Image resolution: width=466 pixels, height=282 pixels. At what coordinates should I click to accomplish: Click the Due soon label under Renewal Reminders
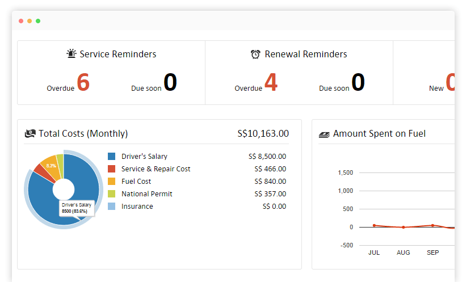click(334, 89)
